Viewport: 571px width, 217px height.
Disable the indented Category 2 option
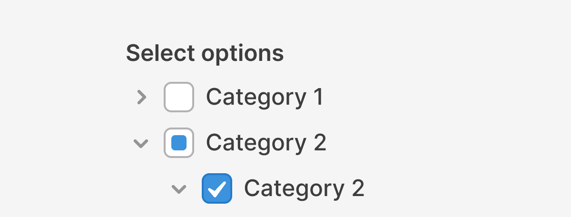217,188
